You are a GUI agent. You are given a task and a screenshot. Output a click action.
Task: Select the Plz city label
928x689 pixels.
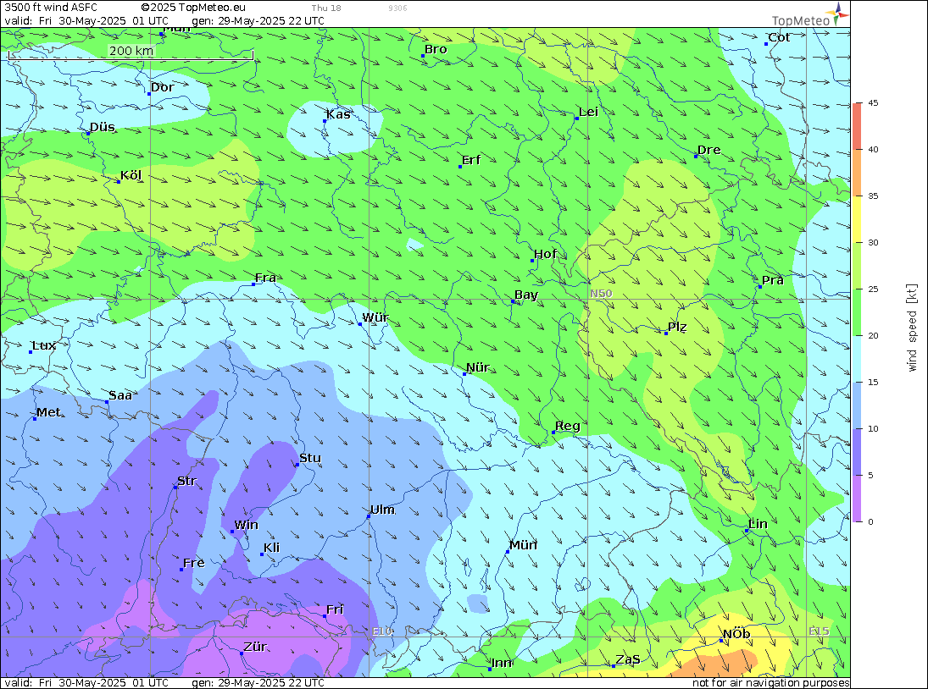677,328
